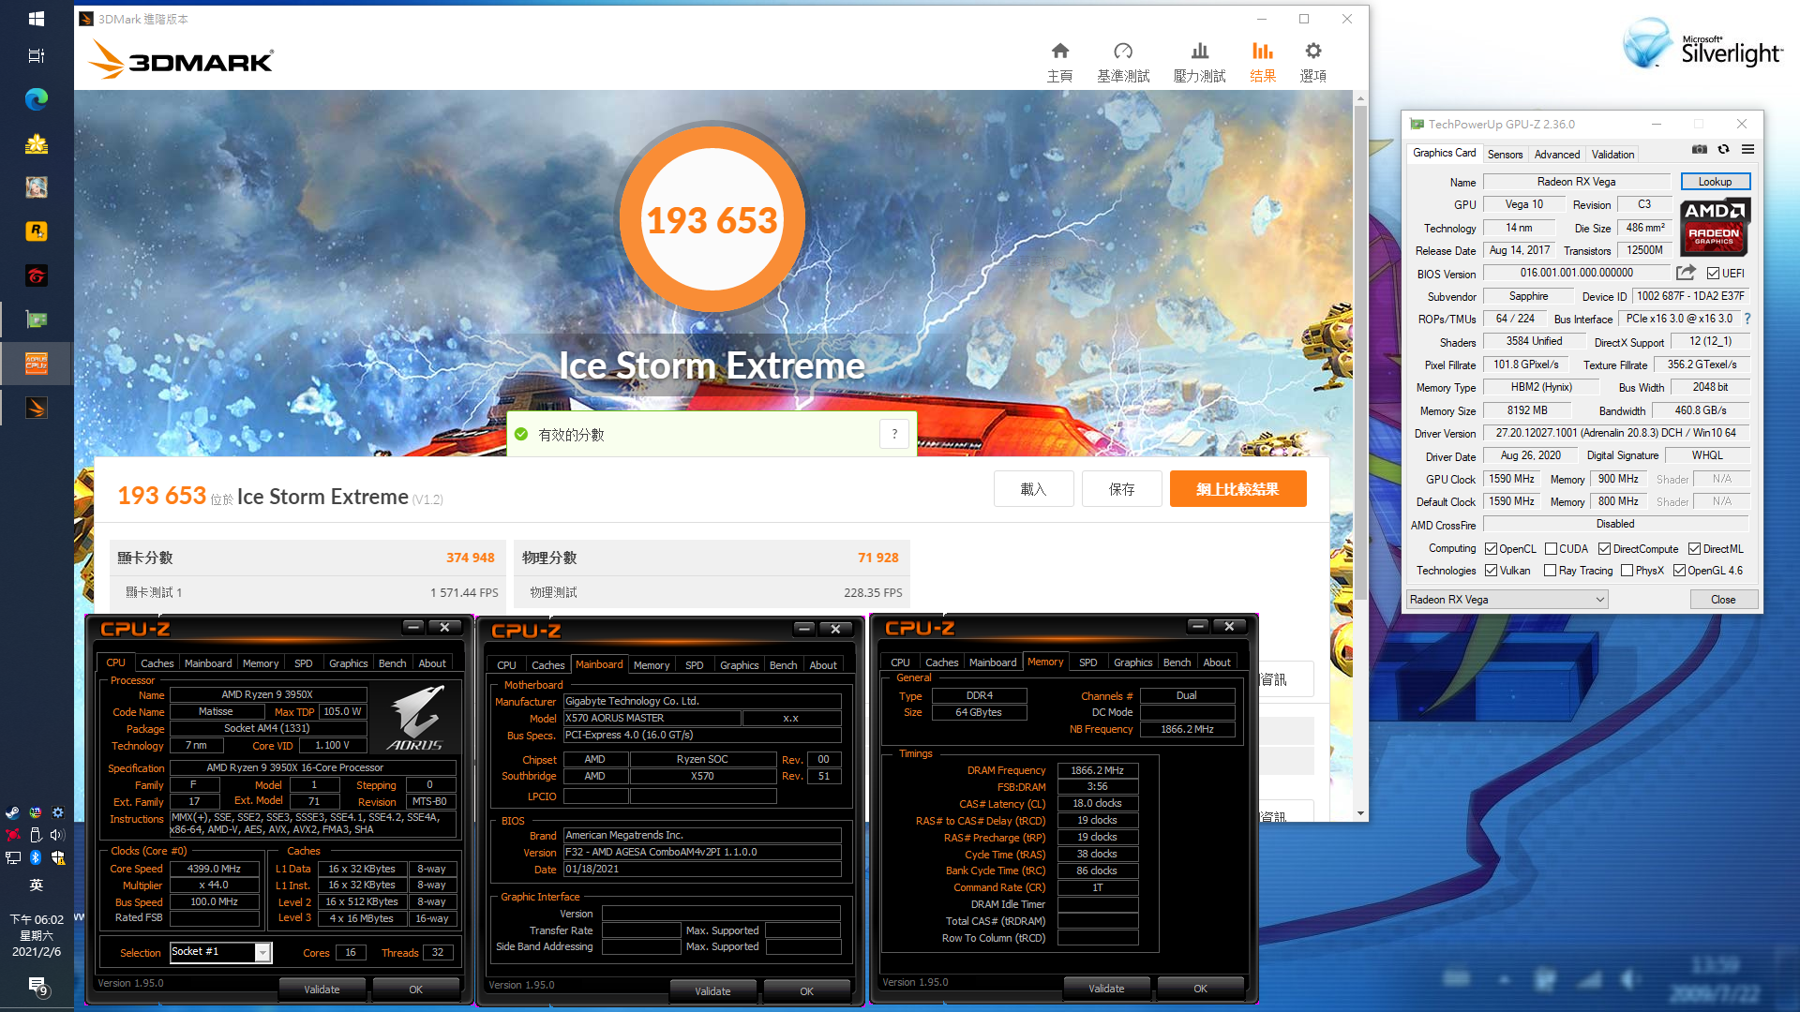
Task: Click the AORUS logo in CPU-Z
Action: tap(416, 717)
